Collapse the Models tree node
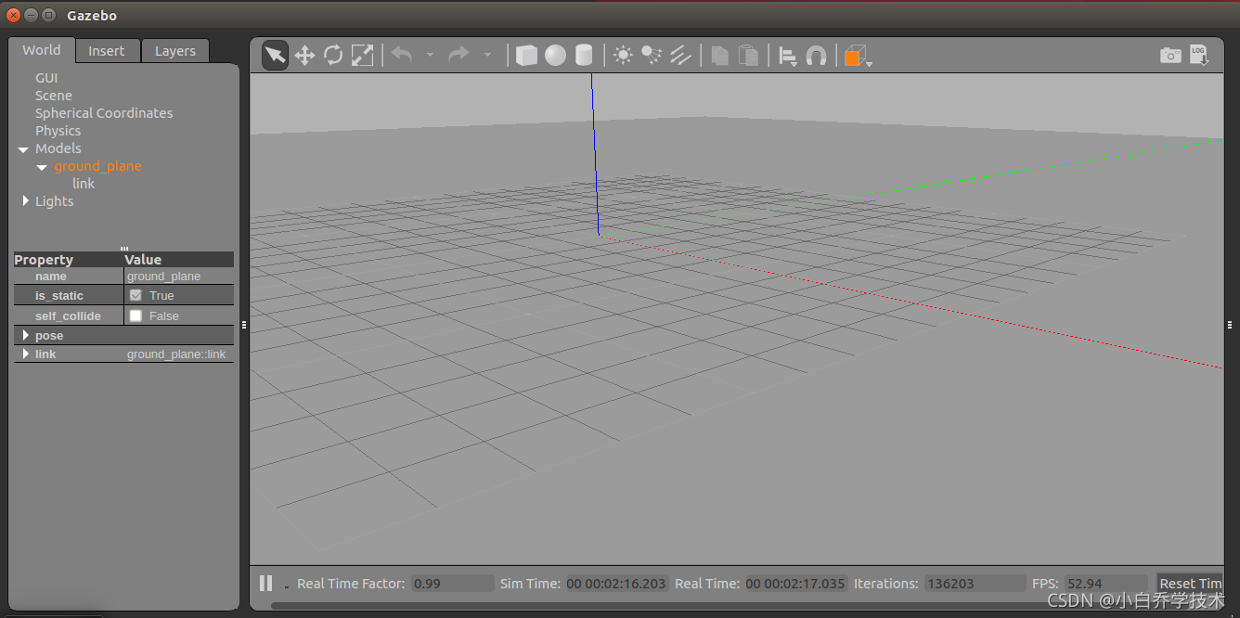The width and height of the screenshot is (1240, 618). [23, 149]
